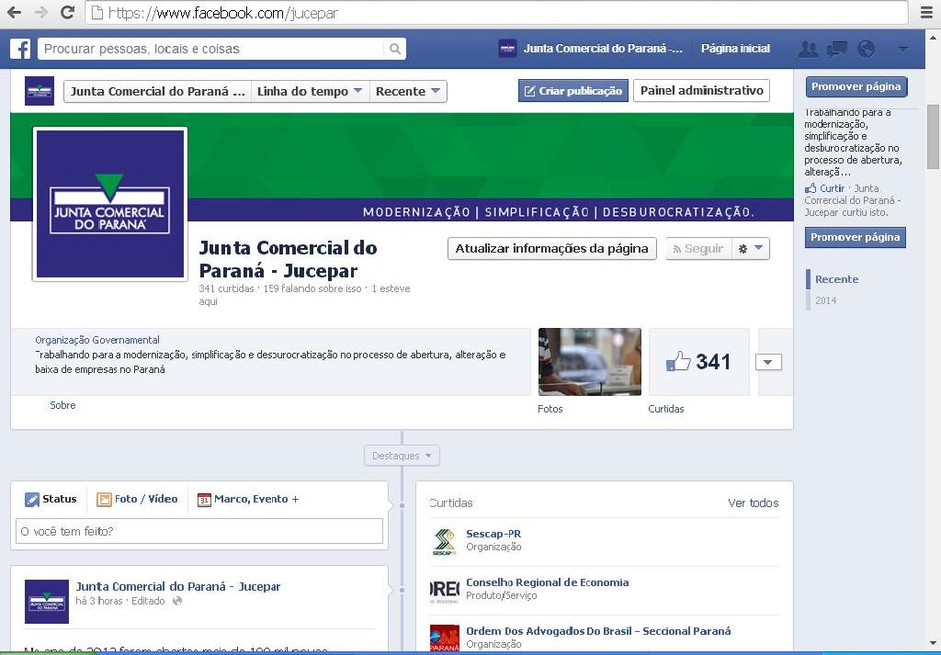This screenshot has height=655, width=941.
Task: Click the Curtidas label under 341
Action: pos(666,409)
